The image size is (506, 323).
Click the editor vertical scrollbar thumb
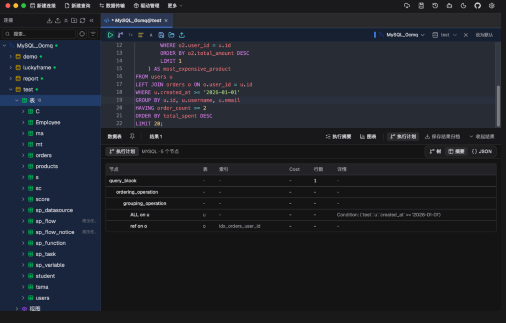498,106
